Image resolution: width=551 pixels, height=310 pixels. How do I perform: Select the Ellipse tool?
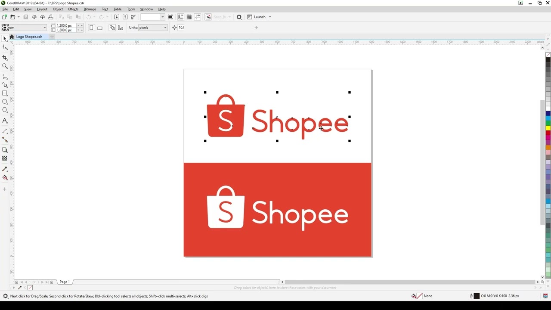point(5,102)
